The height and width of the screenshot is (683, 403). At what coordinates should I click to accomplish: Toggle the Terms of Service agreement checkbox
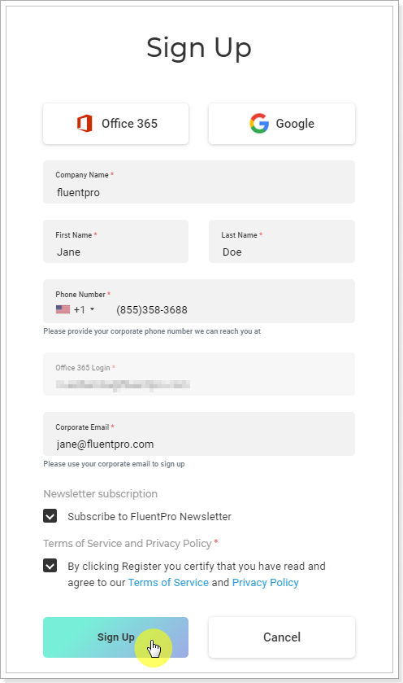click(50, 566)
